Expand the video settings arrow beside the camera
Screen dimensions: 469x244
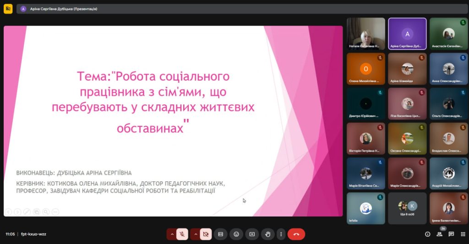point(196,234)
